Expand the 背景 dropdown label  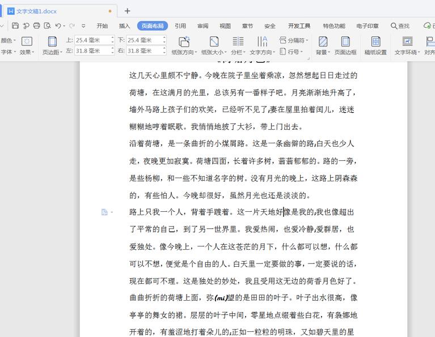coord(323,52)
